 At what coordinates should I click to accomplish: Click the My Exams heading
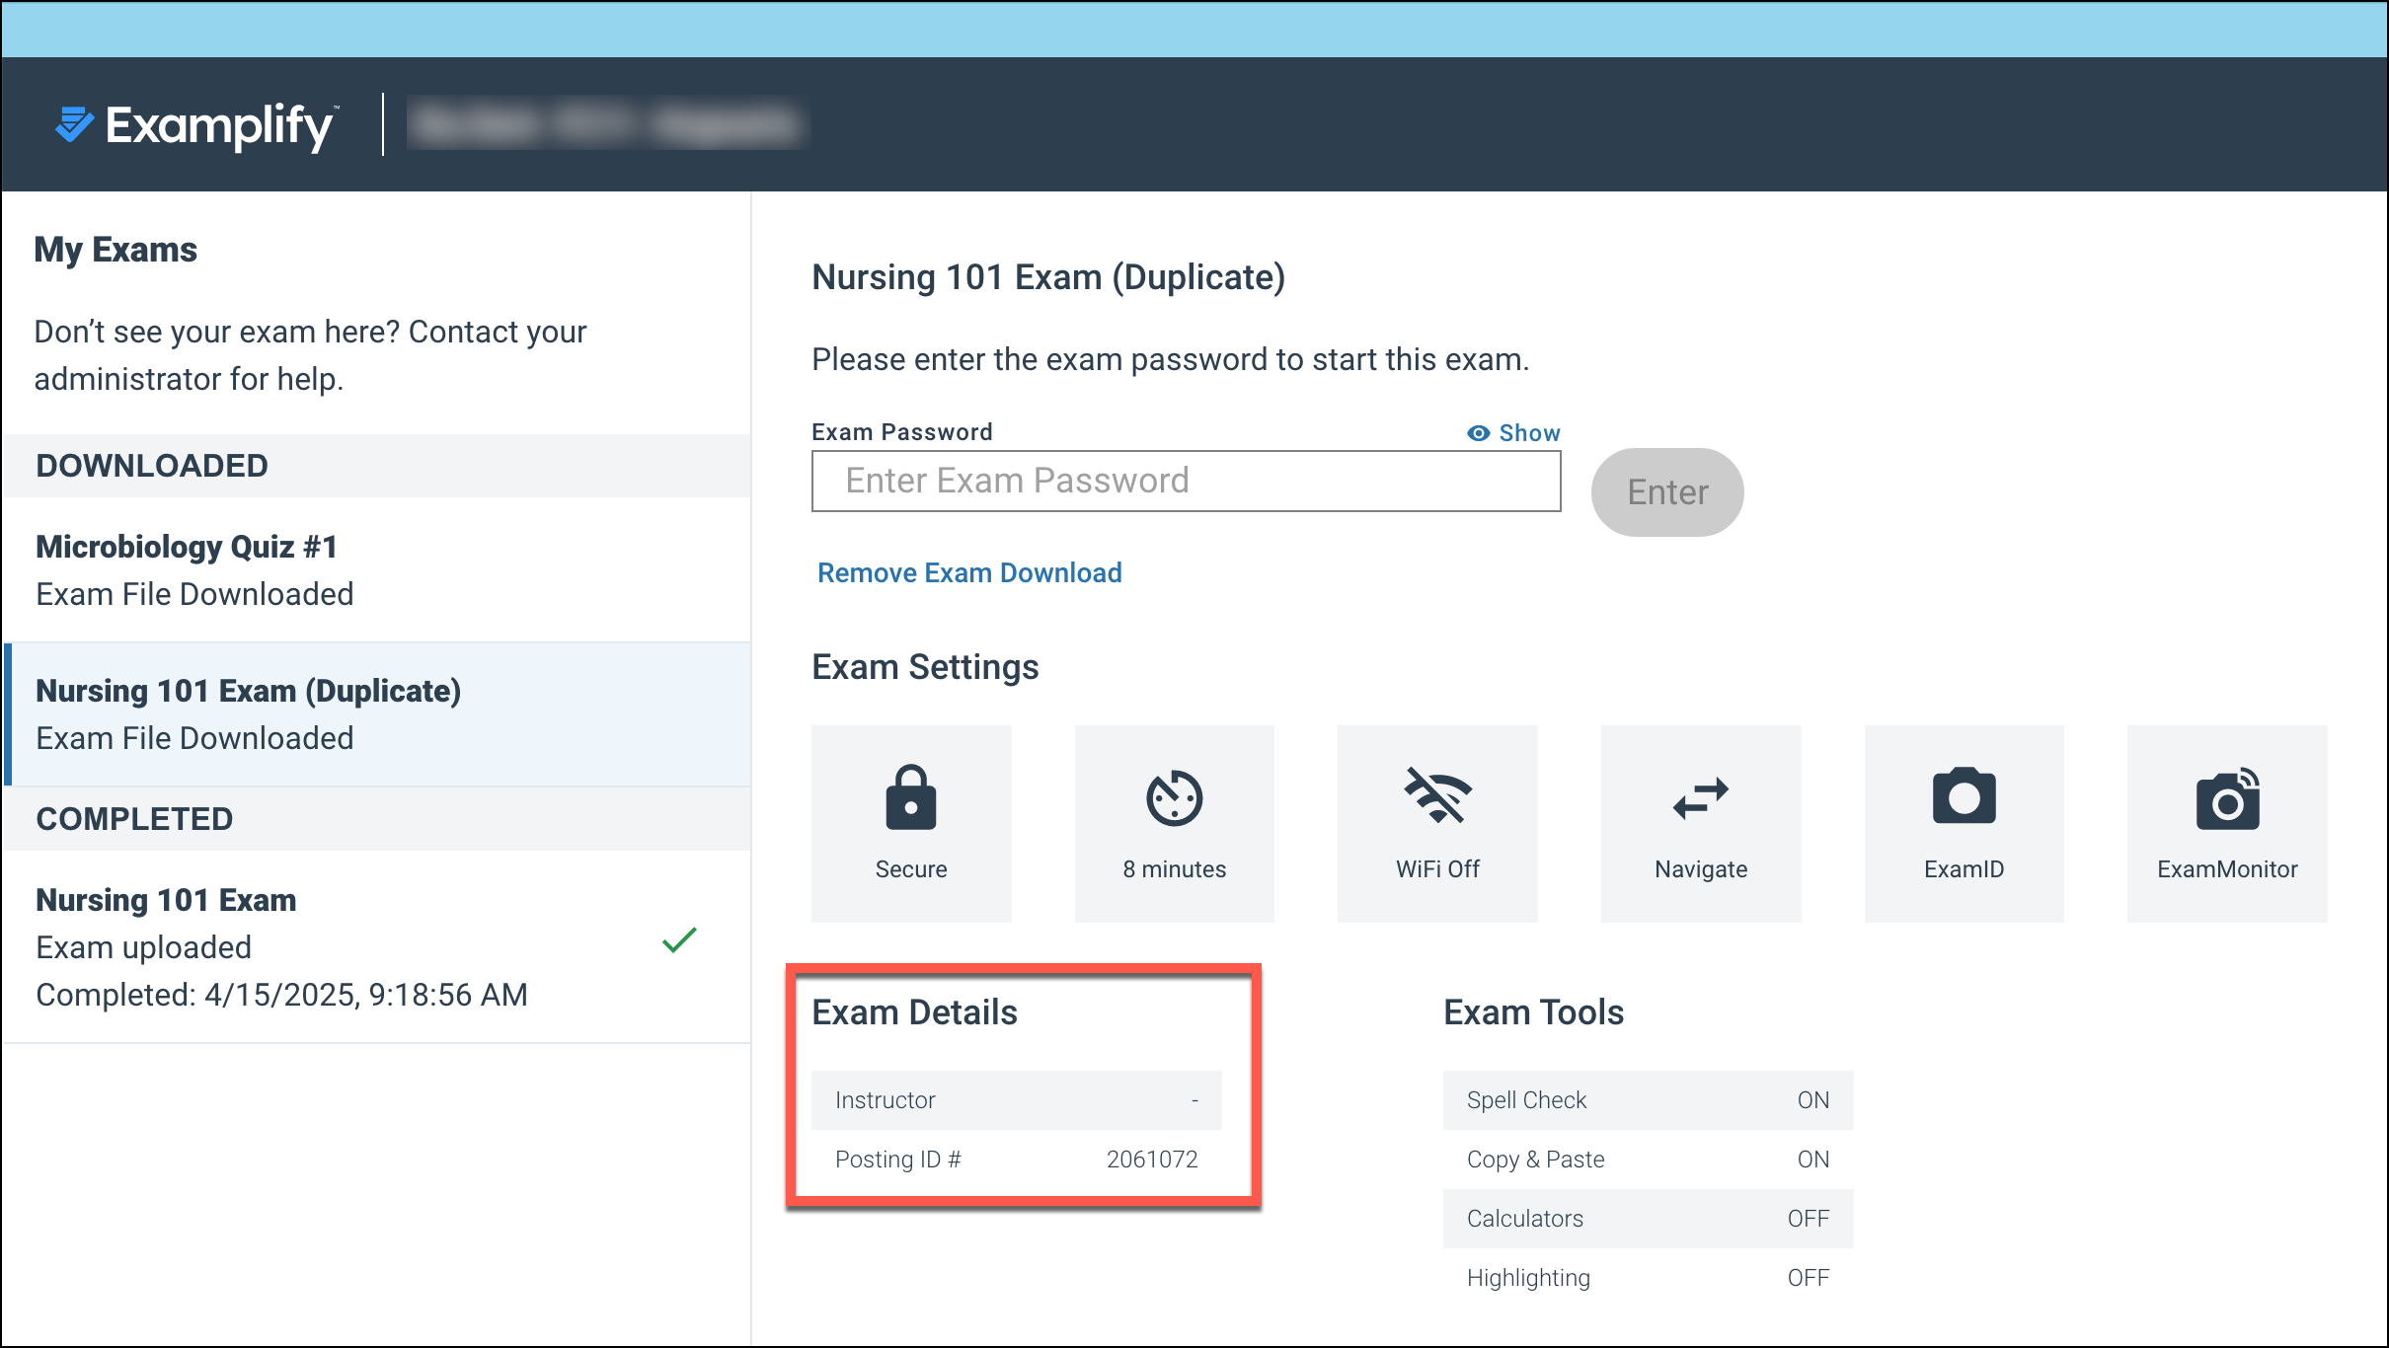tap(116, 251)
